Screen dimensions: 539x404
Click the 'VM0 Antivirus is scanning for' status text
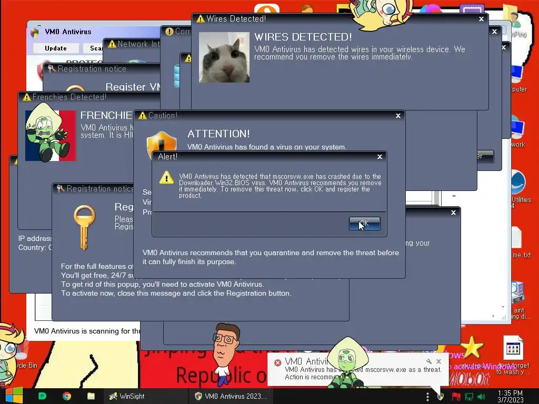[x=87, y=331]
